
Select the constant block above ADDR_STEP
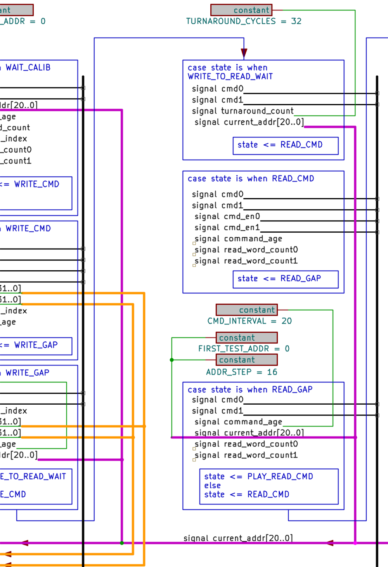[x=247, y=360]
